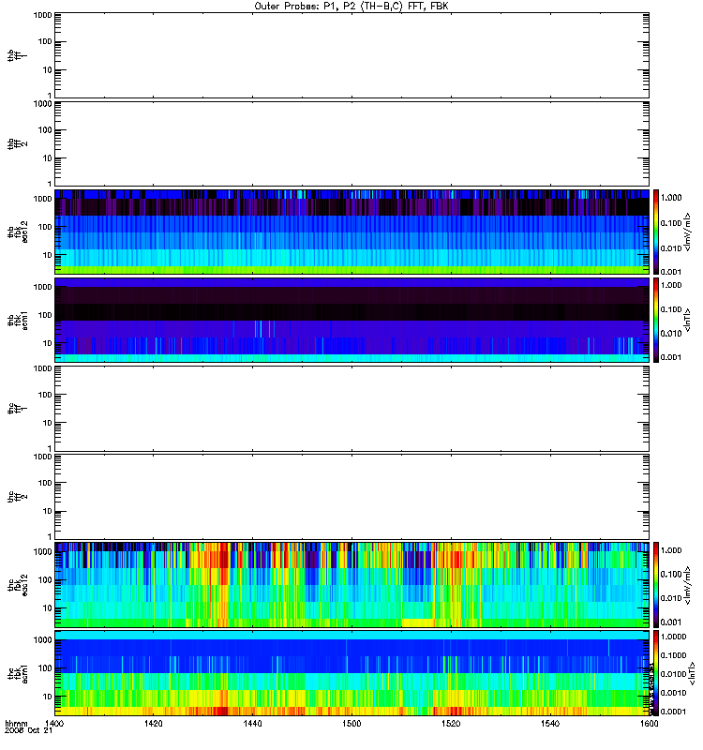
Task: Click the thb fbk scm1 spectrogram panel
Action: (x=351, y=320)
